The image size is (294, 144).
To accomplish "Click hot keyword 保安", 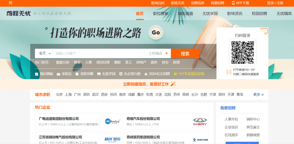I will click(165, 63).
